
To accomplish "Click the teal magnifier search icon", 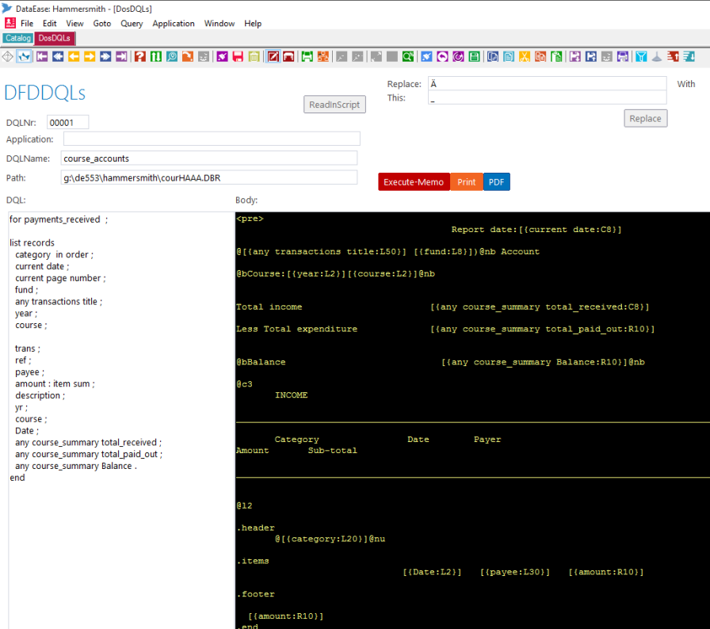I will [x=172, y=56].
